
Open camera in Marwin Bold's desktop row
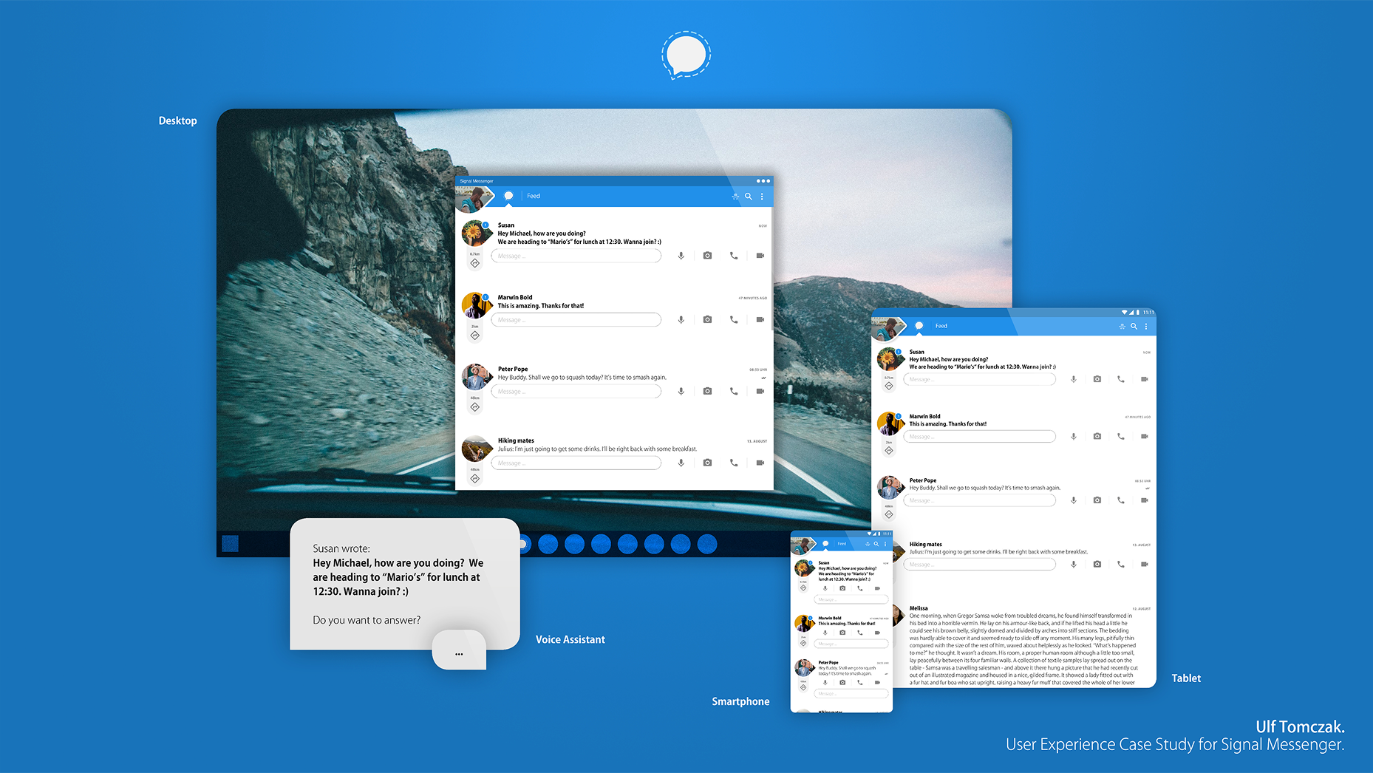point(707,319)
